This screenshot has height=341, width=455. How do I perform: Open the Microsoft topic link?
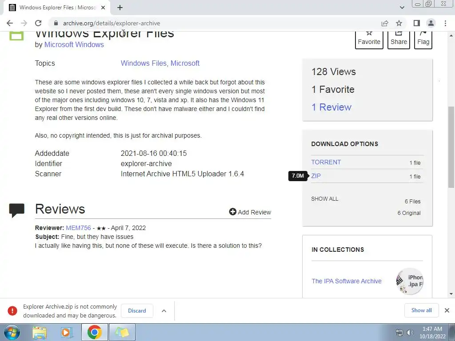click(185, 63)
